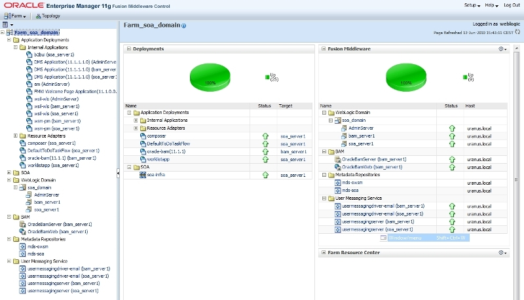Open the Topology view
The image size is (524, 300).
48,16
